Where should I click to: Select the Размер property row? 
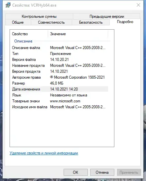click(x=60, y=83)
